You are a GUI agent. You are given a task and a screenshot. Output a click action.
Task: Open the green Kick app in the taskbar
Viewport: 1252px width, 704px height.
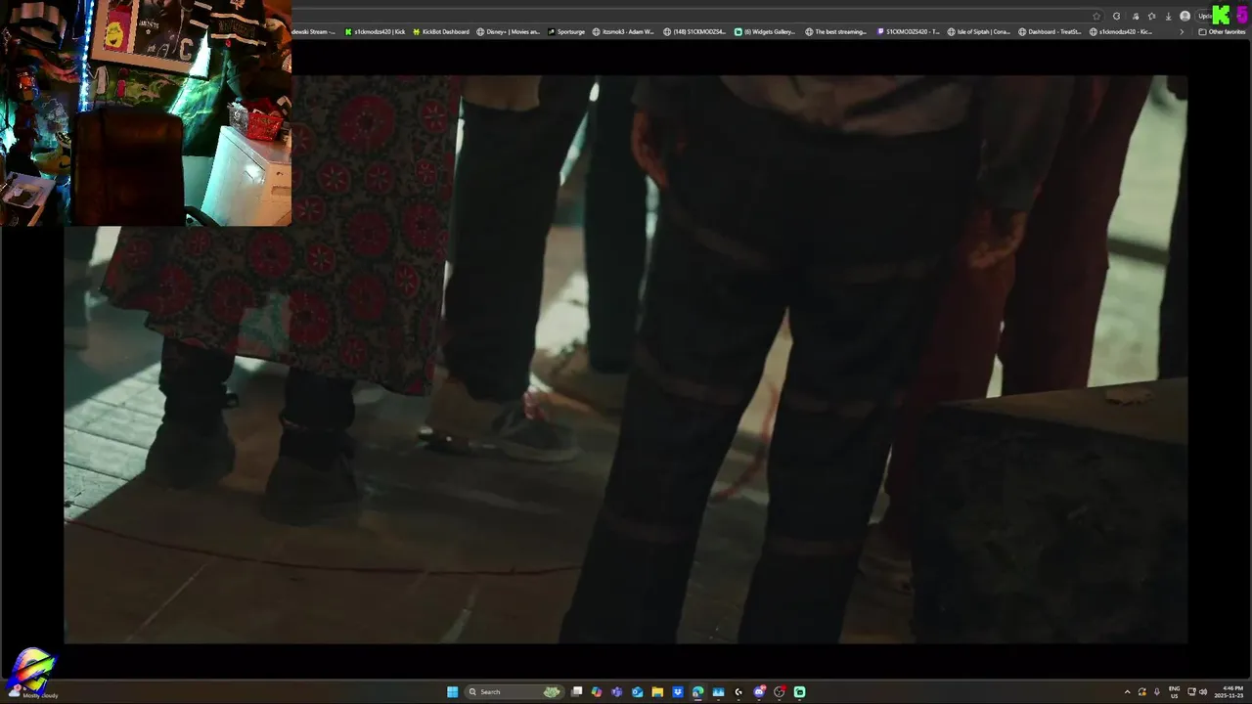799,692
